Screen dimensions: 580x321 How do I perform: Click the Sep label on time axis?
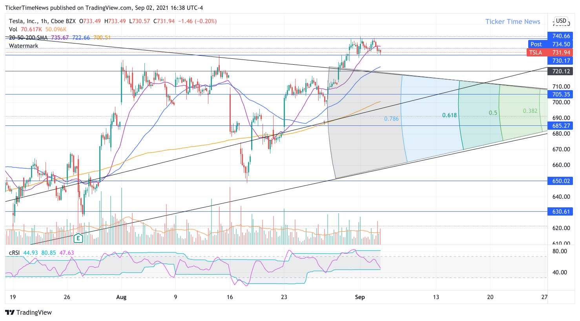(x=360, y=297)
